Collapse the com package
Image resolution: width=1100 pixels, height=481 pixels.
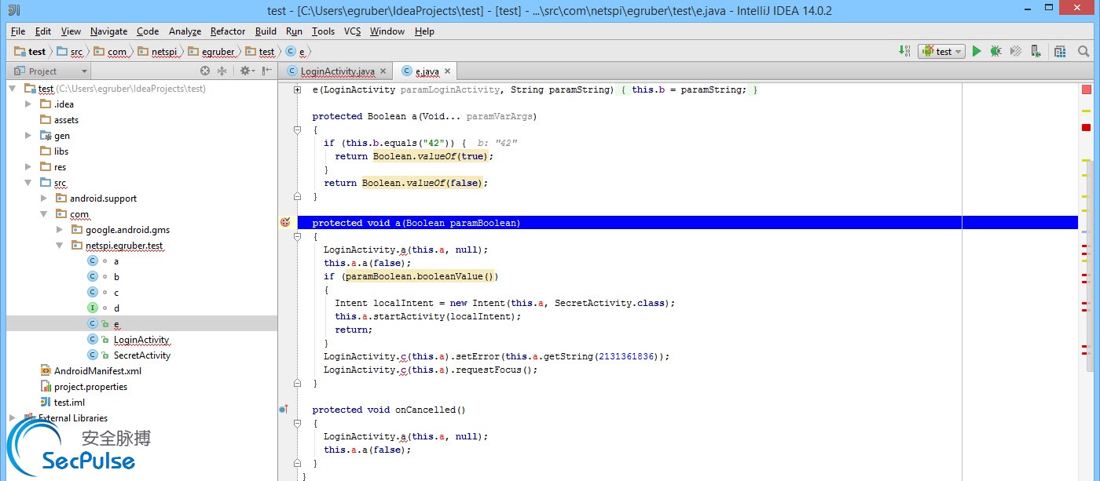(x=44, y=214)
